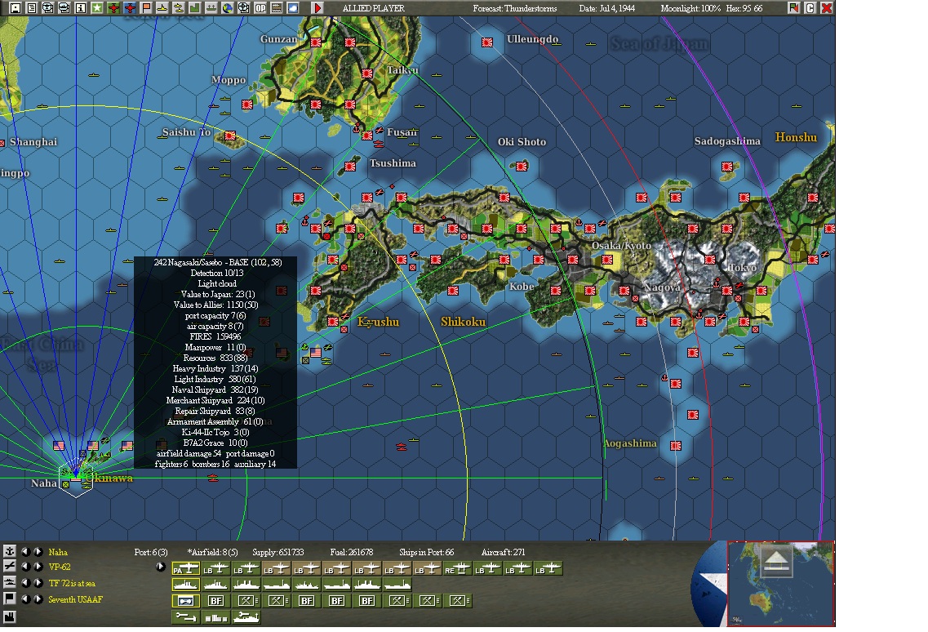This screenshot has height=632, width=928.
Task: Click the left arrow beside TF 72
Action: click(x=25, y=583)
